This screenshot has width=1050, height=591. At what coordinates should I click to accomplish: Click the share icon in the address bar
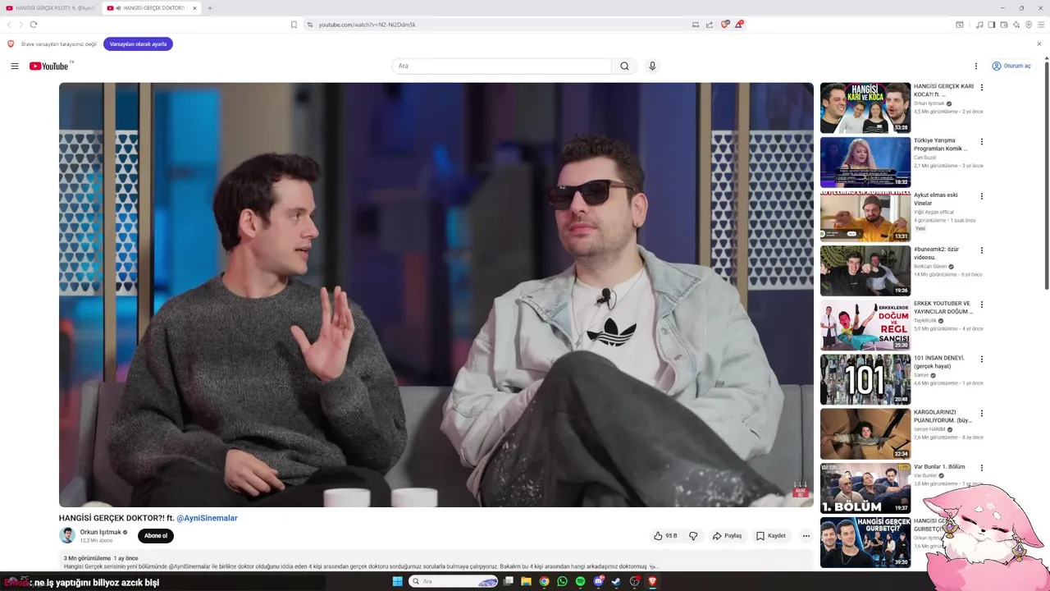(710, 25)
